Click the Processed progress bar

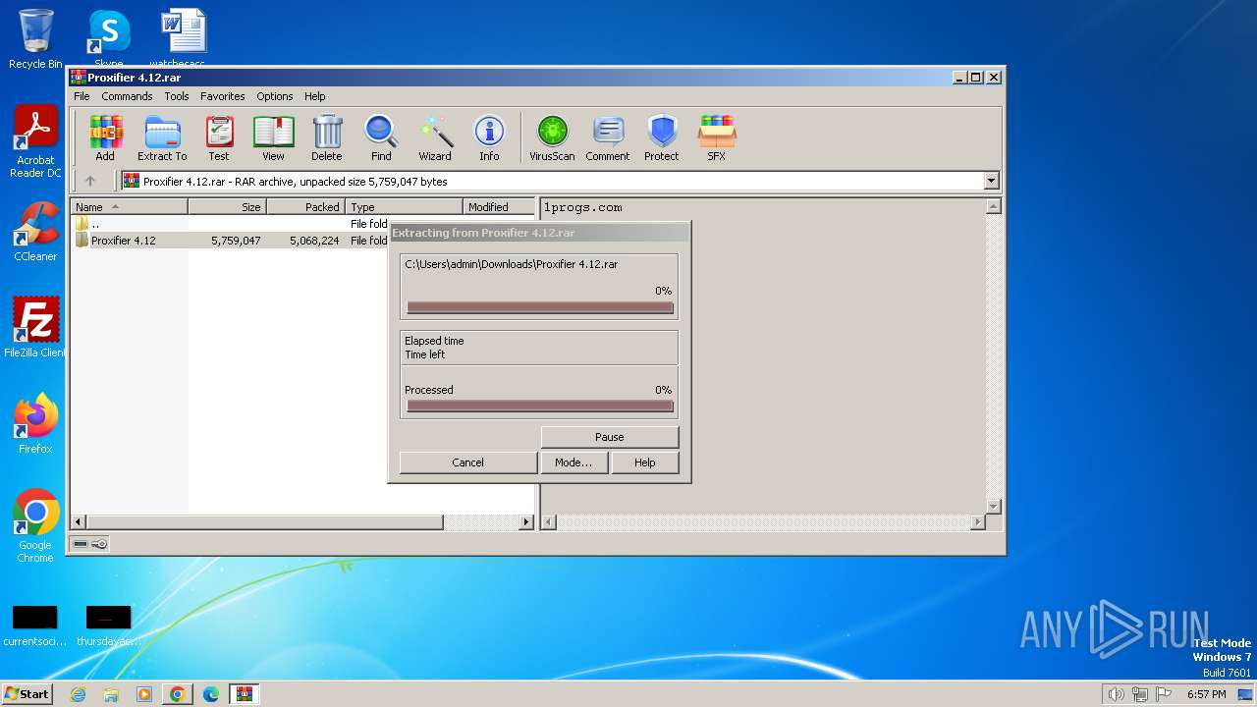click(540, 406)
